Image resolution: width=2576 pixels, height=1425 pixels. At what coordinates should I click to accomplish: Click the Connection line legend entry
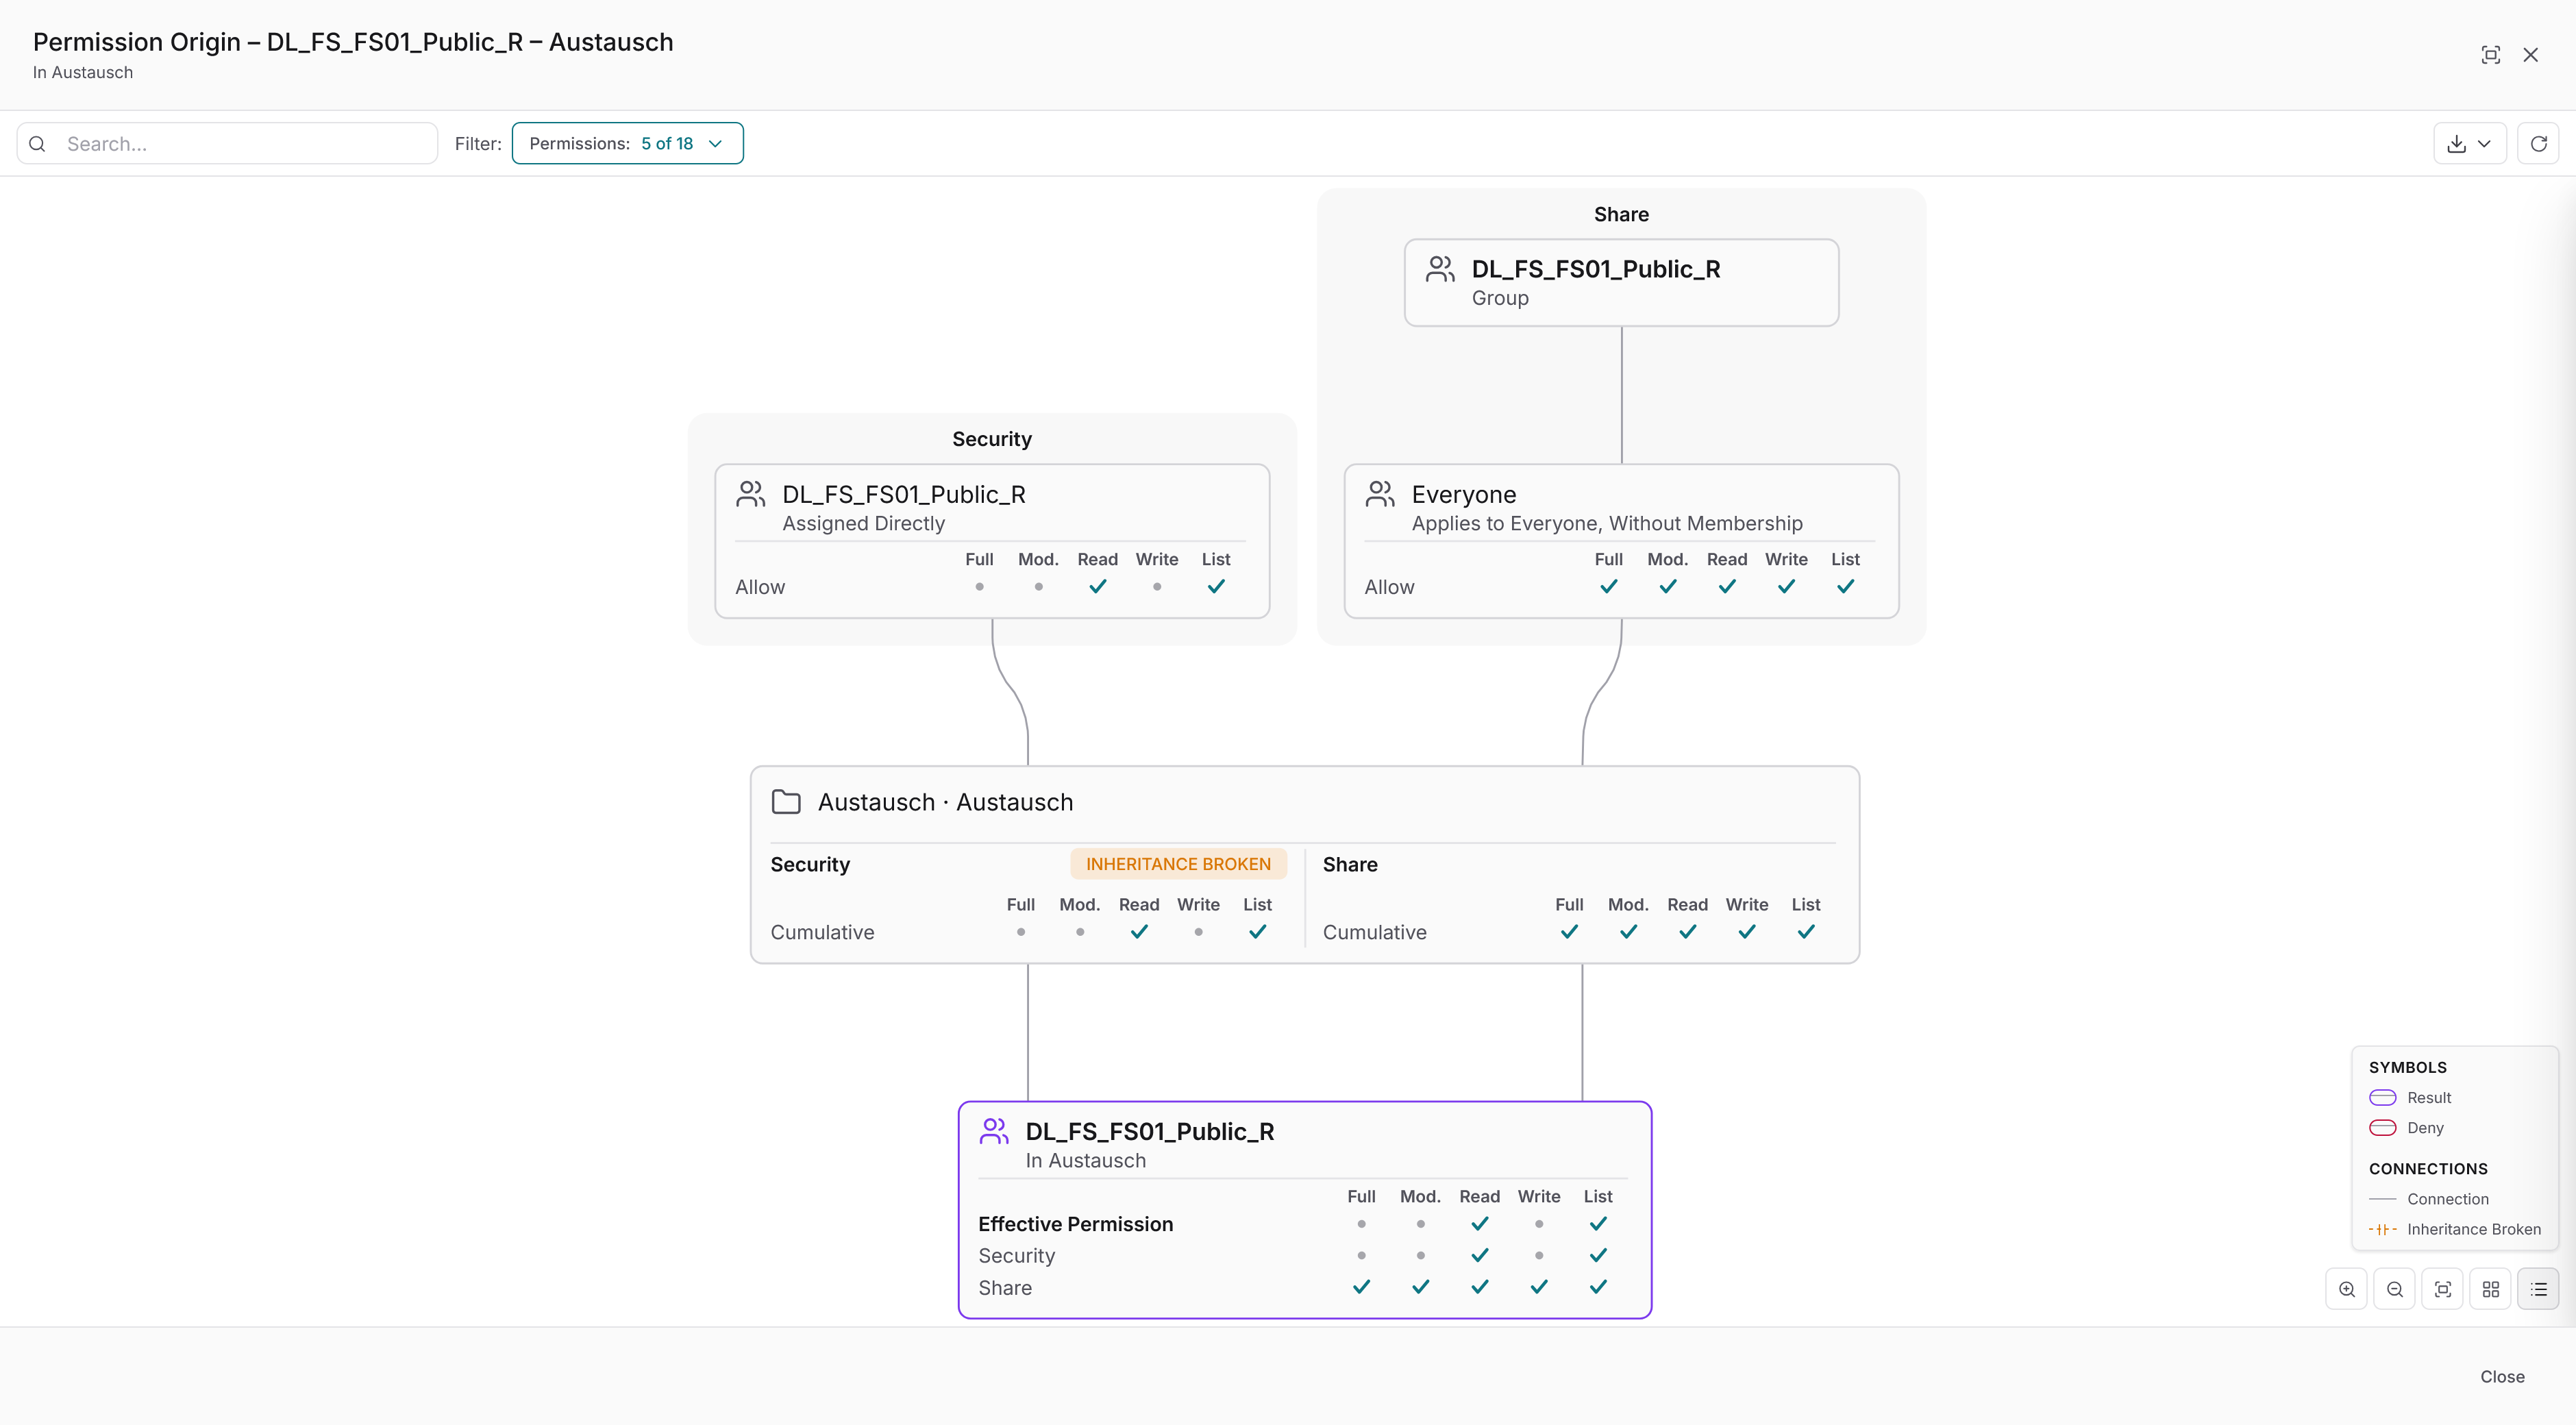pyautogui.click(x=2428, y=1198)
